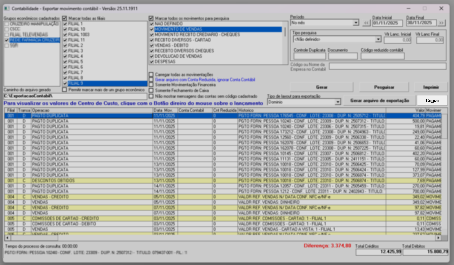
Task: Open the Período dropdown showing No mês
Action: [356, 23]
